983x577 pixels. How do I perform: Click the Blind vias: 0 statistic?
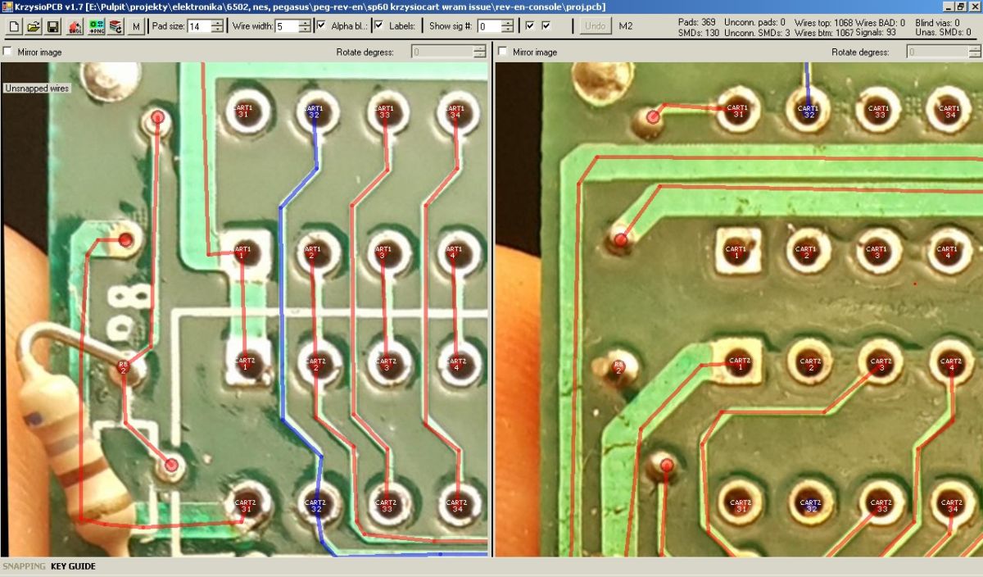point(937,22)
